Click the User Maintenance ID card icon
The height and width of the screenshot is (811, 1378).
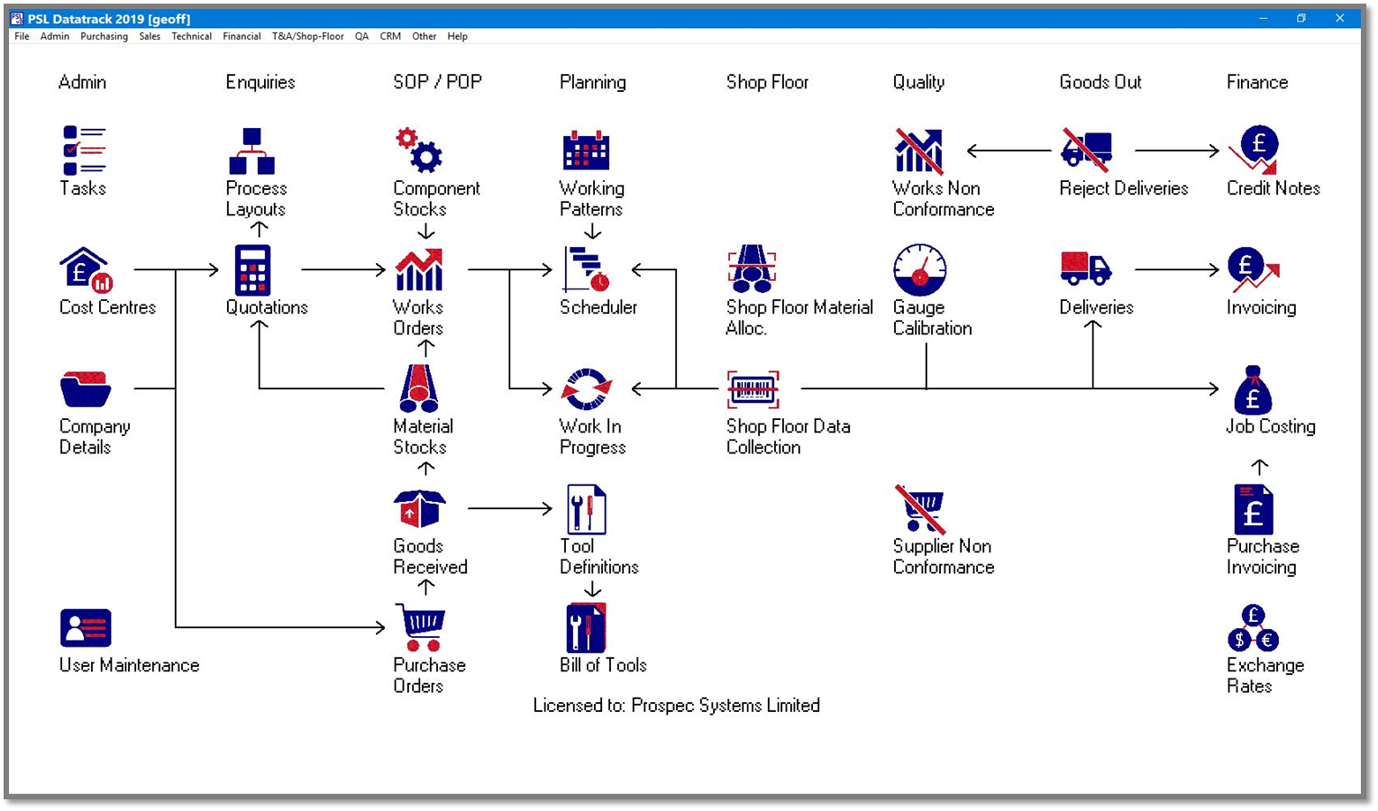click(86, 628)
